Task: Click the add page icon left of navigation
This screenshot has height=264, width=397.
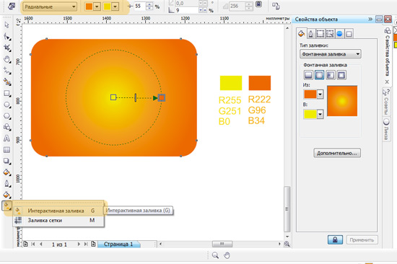Action: point(25,244)
